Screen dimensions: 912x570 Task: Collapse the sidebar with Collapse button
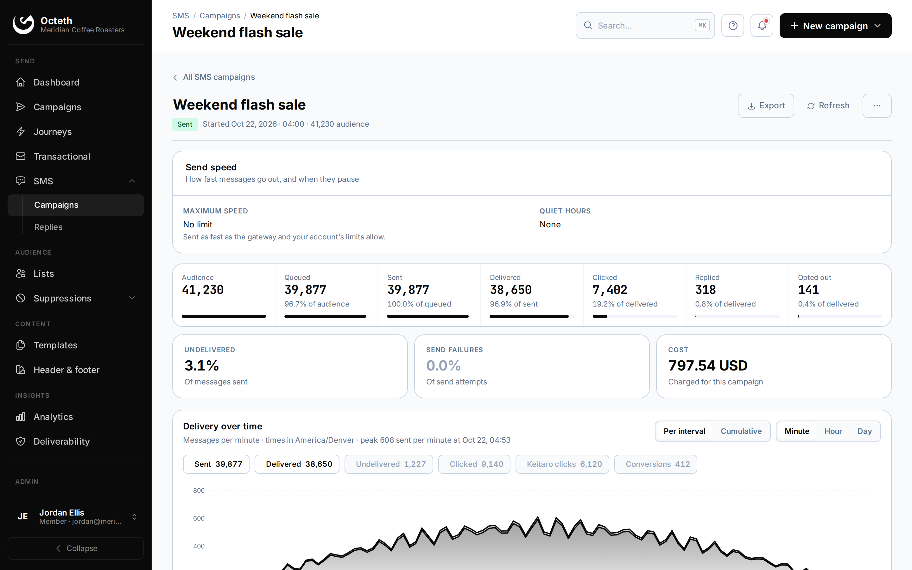tap(75, 548)
